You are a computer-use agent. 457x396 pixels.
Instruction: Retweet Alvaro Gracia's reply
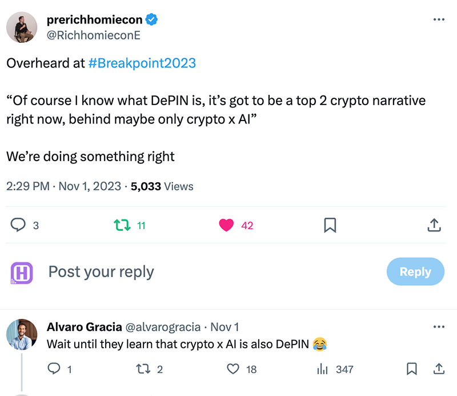[143, 369]
